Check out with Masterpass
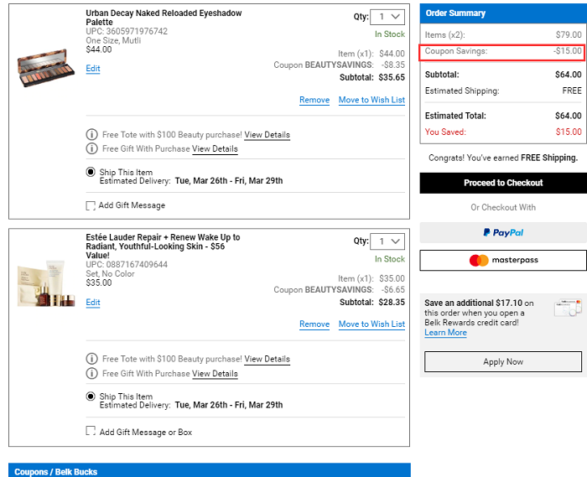Viewport: 587px width, 477px height. [503, 261]
